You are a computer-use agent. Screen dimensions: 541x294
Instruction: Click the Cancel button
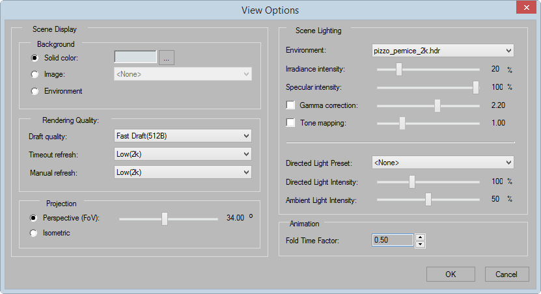point(506,274)
